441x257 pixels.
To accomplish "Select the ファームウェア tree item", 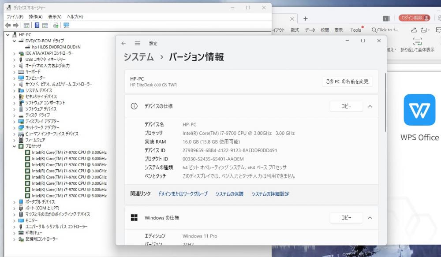I will pos(35,140).
